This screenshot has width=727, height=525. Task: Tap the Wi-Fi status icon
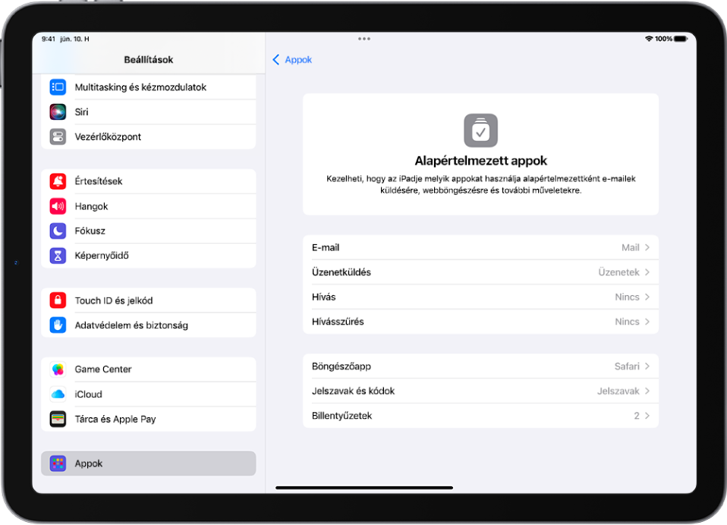click(649, 39)
